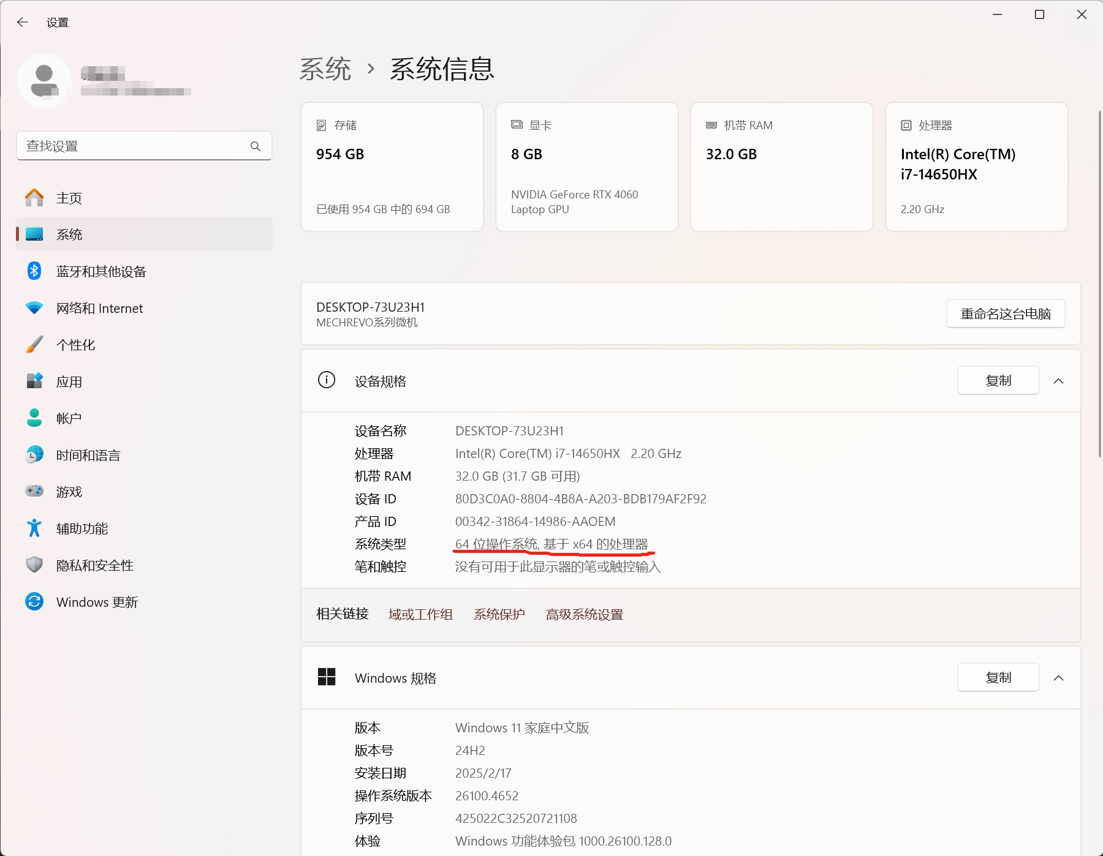Click the back arrow icon

(x=23, y=22)
